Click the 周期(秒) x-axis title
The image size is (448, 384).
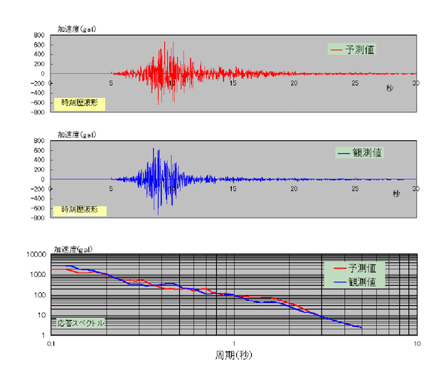[x=234, y=353]
